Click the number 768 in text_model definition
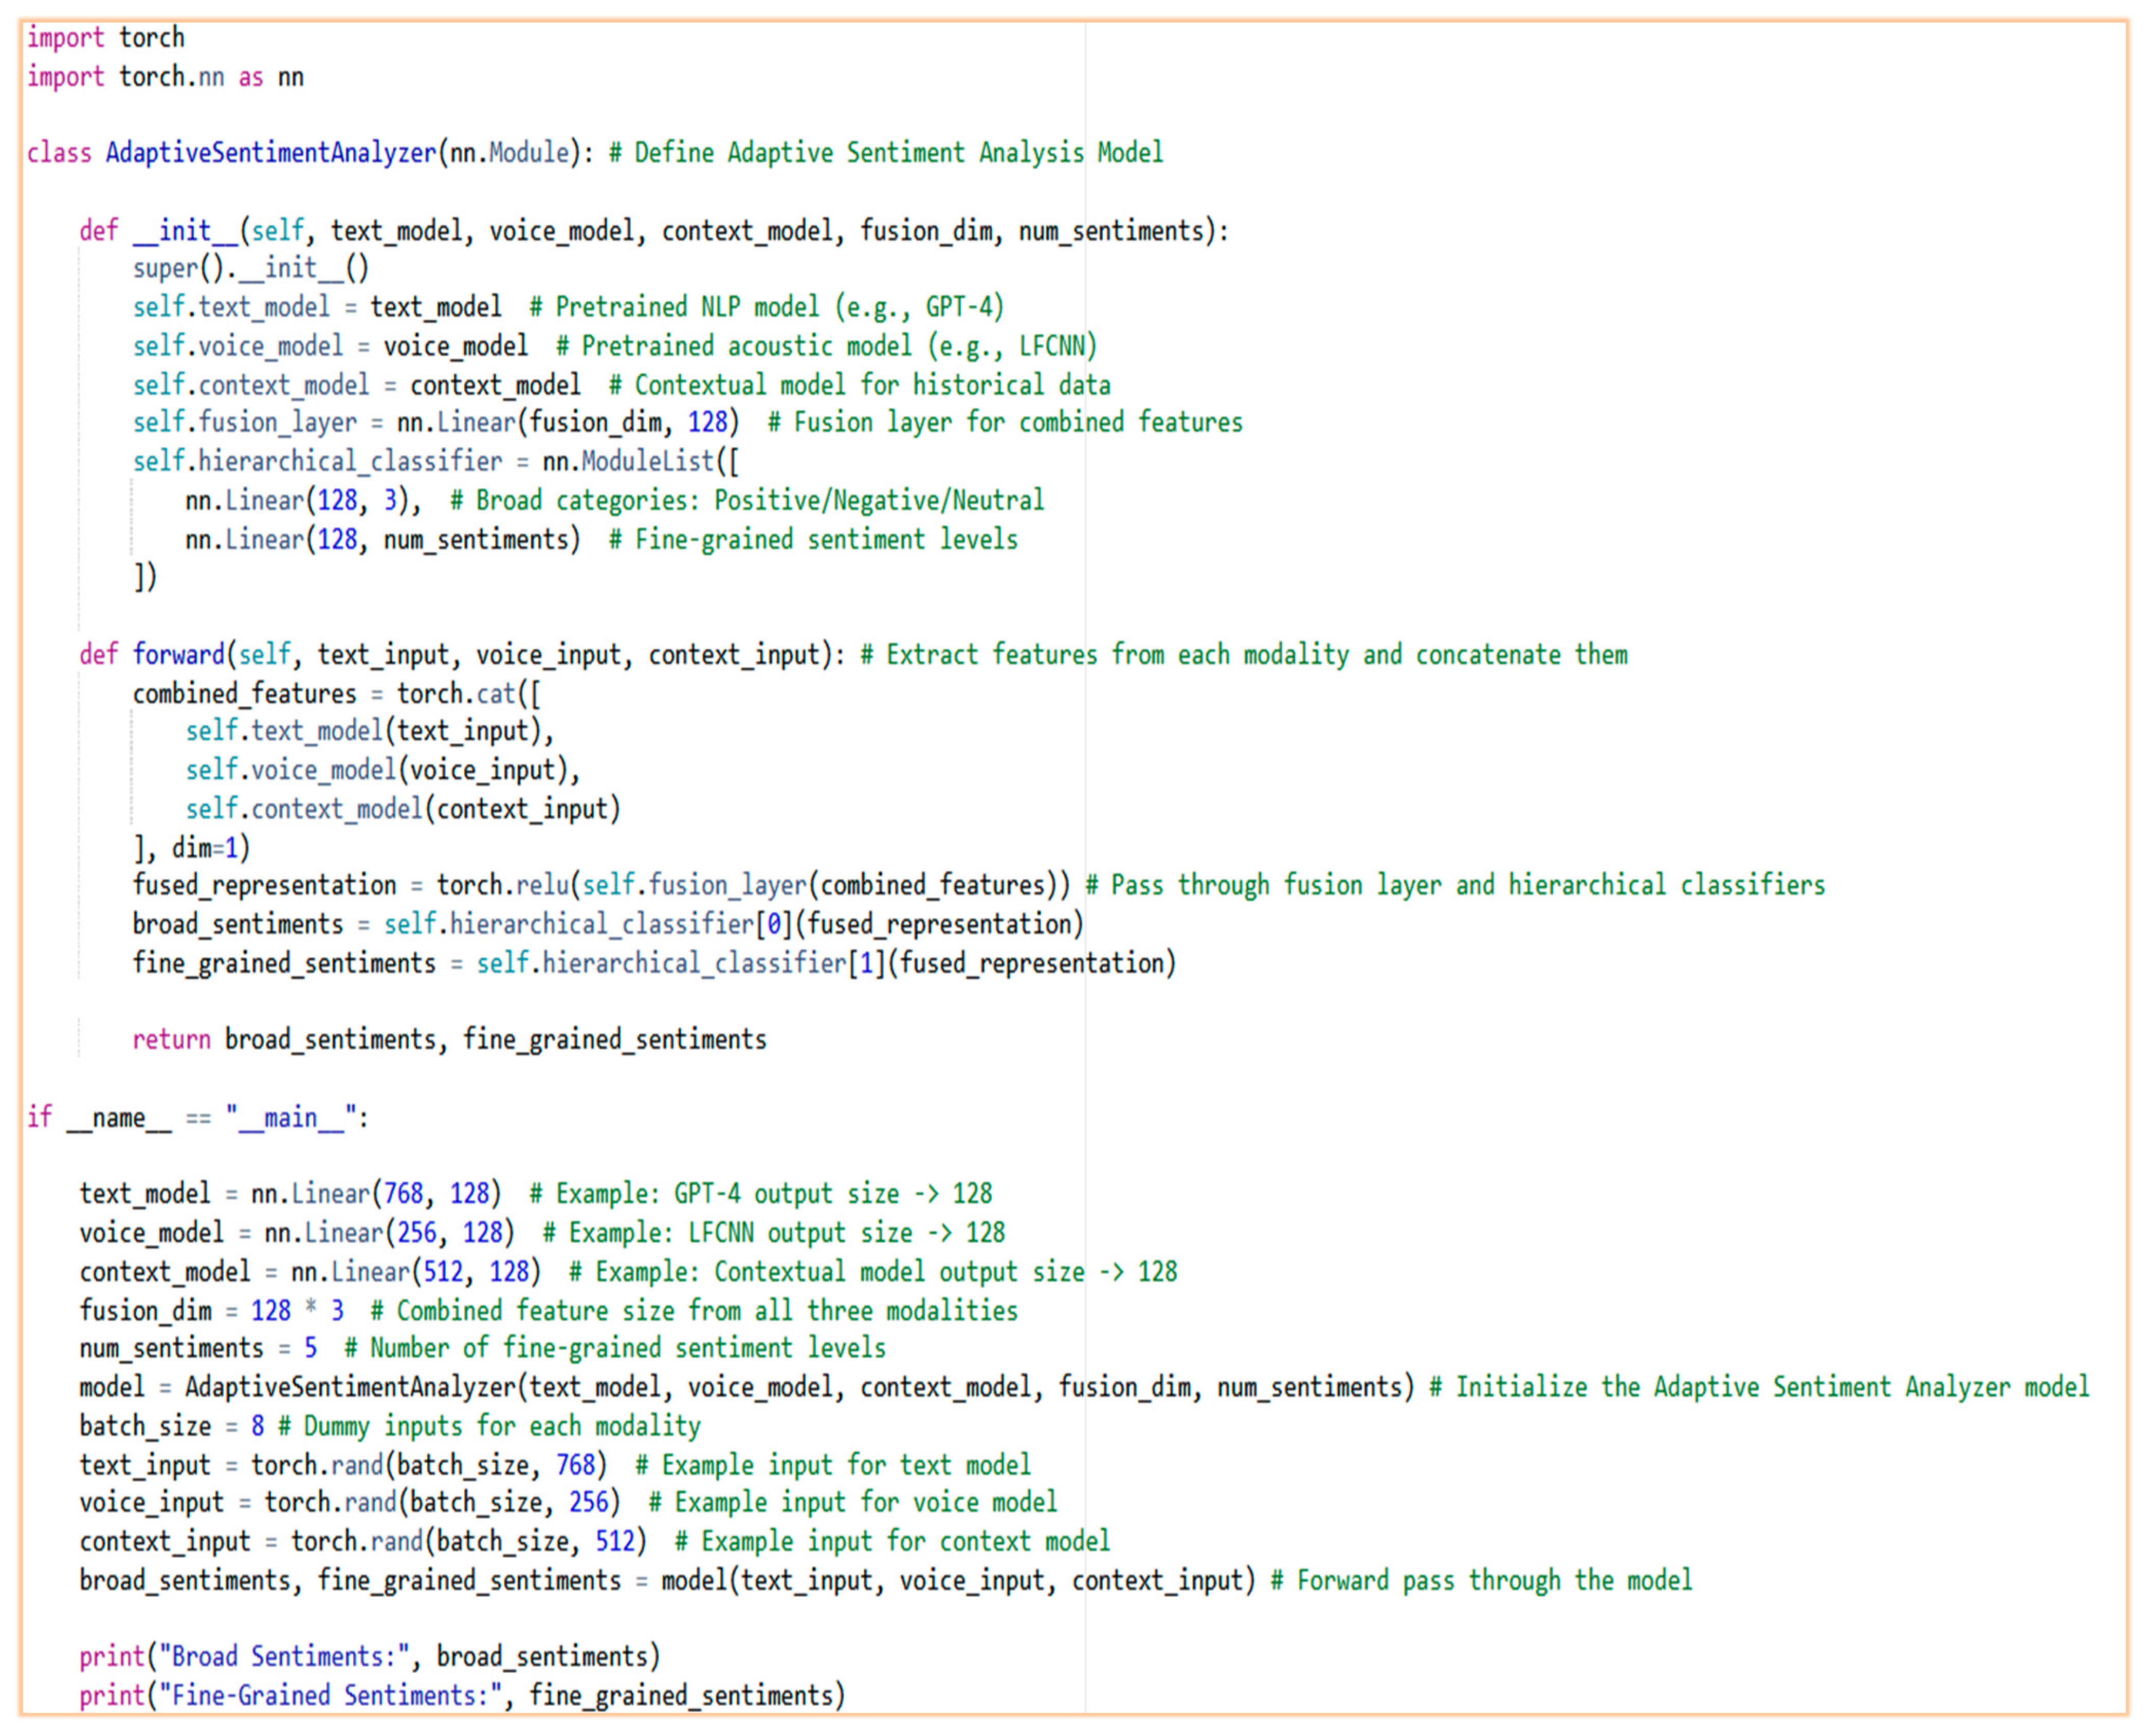Image resolution: width=2149 pixels, height=1736 pixels. 404,1194
